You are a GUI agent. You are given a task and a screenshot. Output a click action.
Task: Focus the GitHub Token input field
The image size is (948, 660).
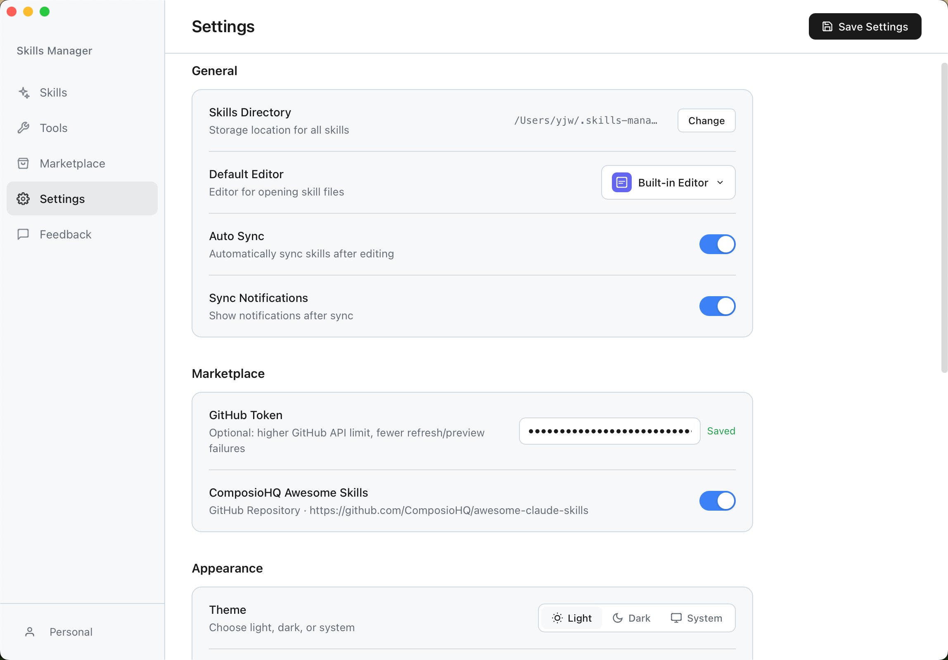click(x=609, y=431)
